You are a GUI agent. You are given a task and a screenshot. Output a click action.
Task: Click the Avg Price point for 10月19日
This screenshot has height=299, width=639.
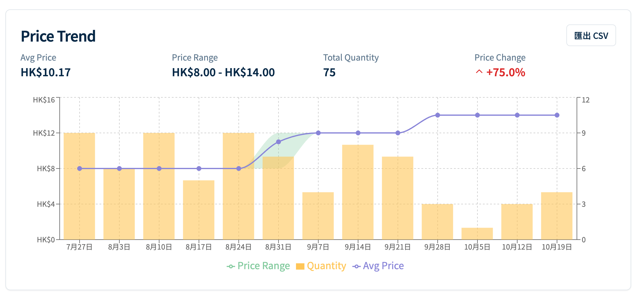(x=557, y=115)
